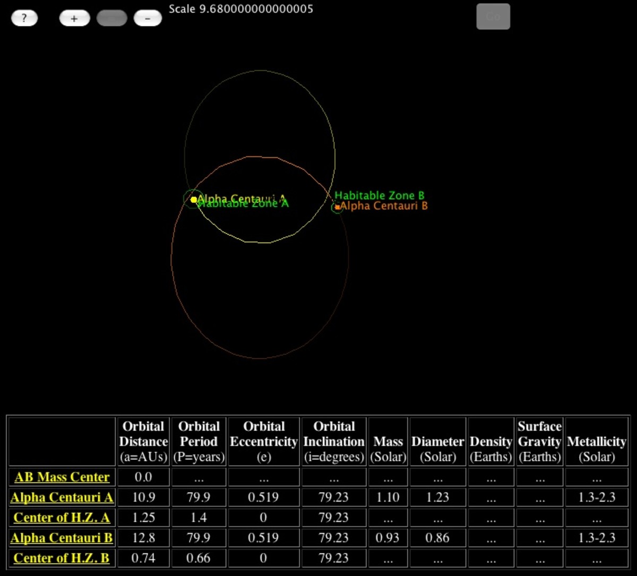637x576 pixels.
Task: Select the Metallicity column header
Action: click(597, 441)
